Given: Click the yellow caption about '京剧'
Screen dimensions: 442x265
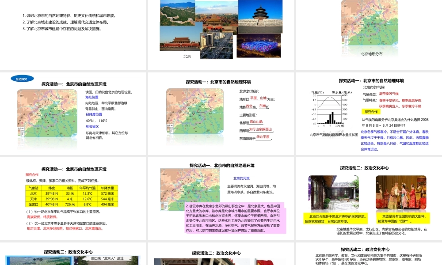Looking at the screenshot, I should (x=402, y=219).
